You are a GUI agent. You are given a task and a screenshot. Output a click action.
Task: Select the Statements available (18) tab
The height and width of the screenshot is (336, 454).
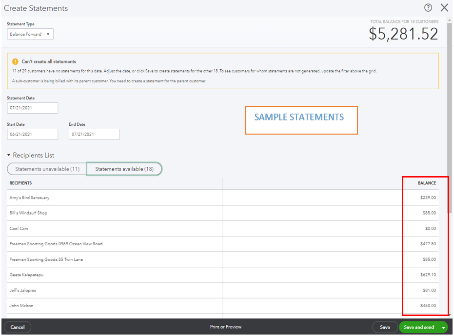click(x=124, y=169)
